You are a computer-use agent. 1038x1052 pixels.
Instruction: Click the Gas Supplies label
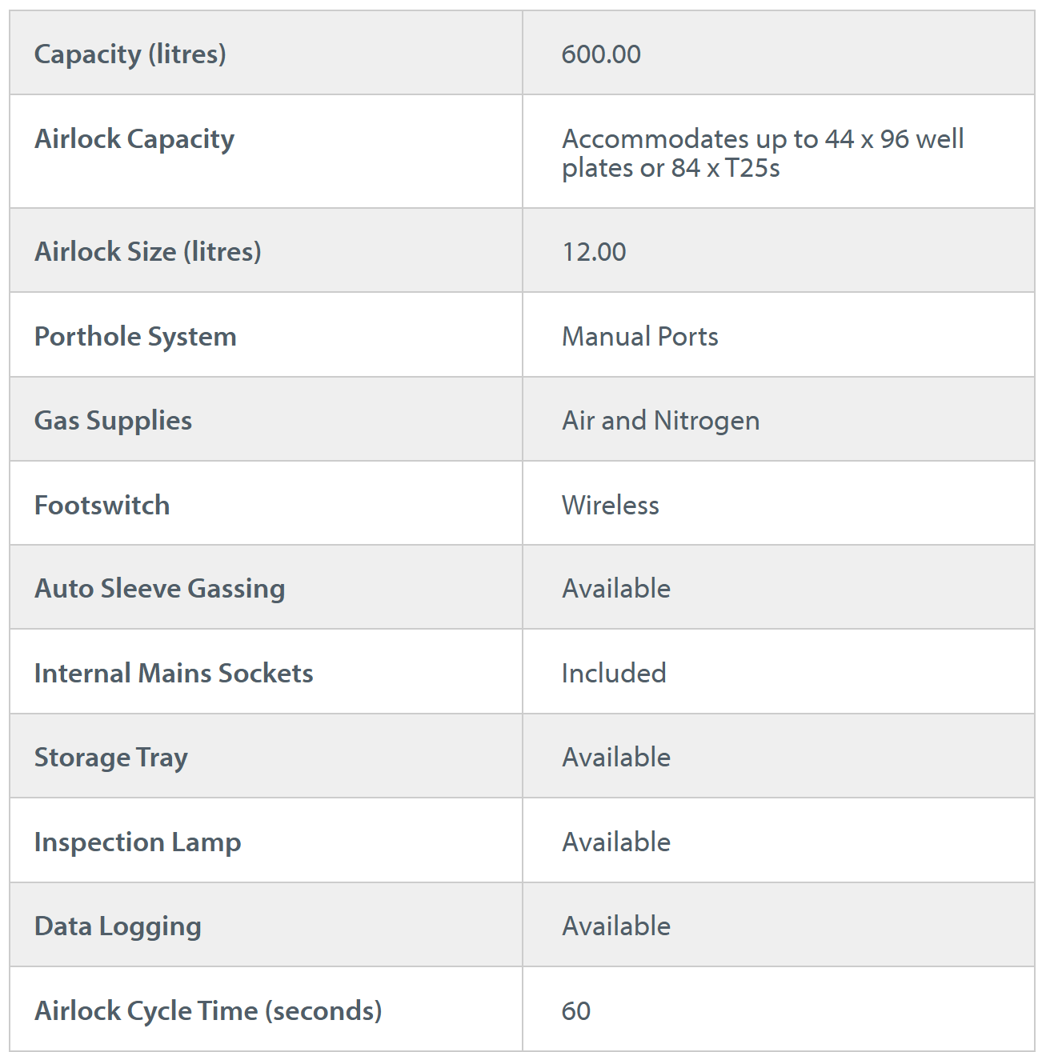click(x=113, y=421)
